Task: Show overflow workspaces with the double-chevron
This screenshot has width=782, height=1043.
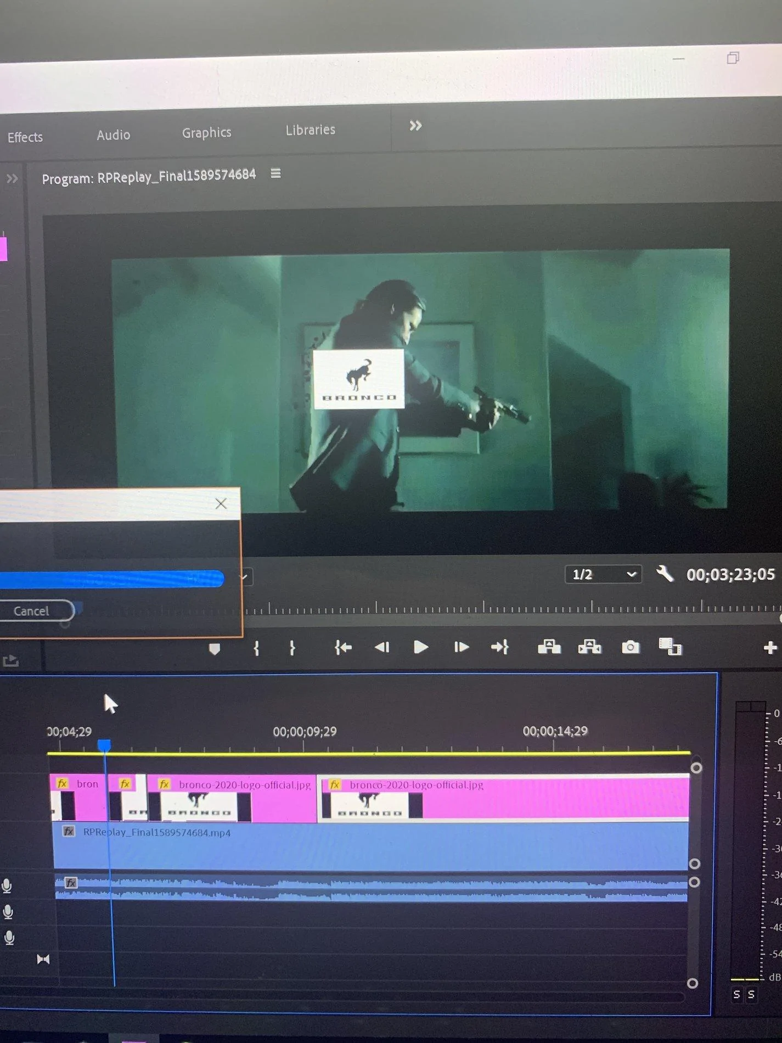Action: (x=415, y=126)
